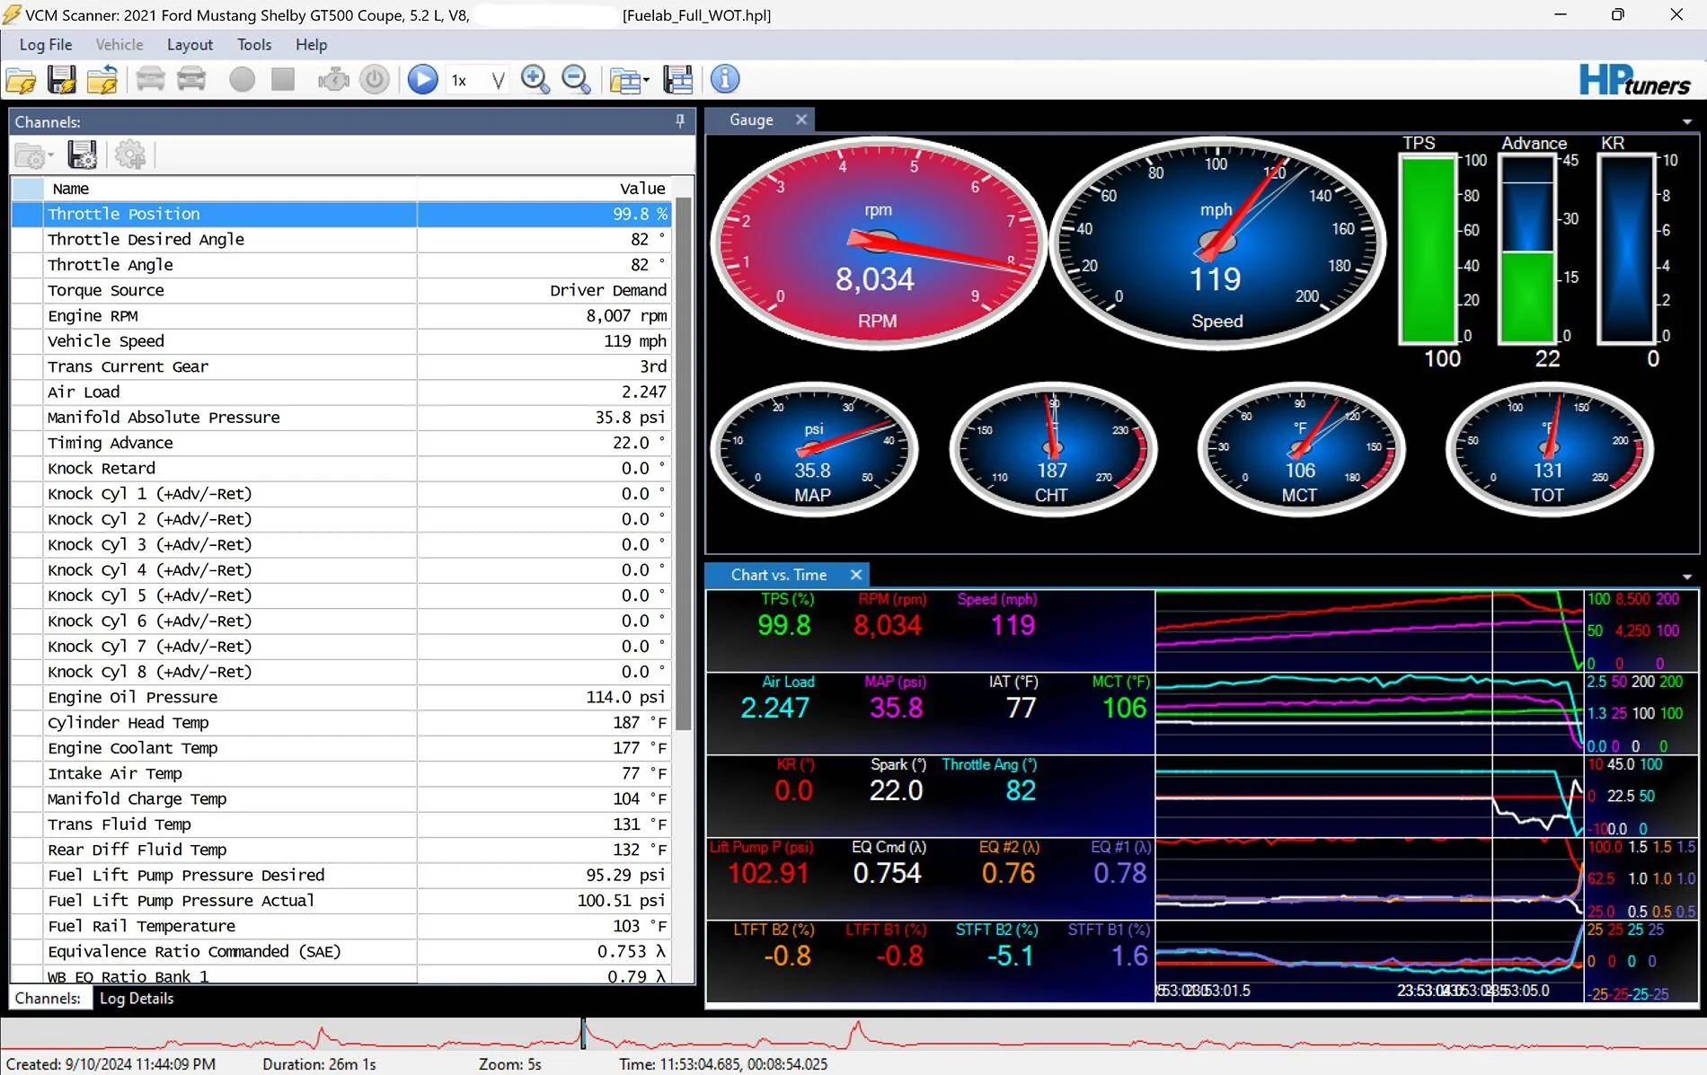This screenshot has width=1707, height=1075.
Task: Start log playback with blue play button
Action: click(422, 80)
